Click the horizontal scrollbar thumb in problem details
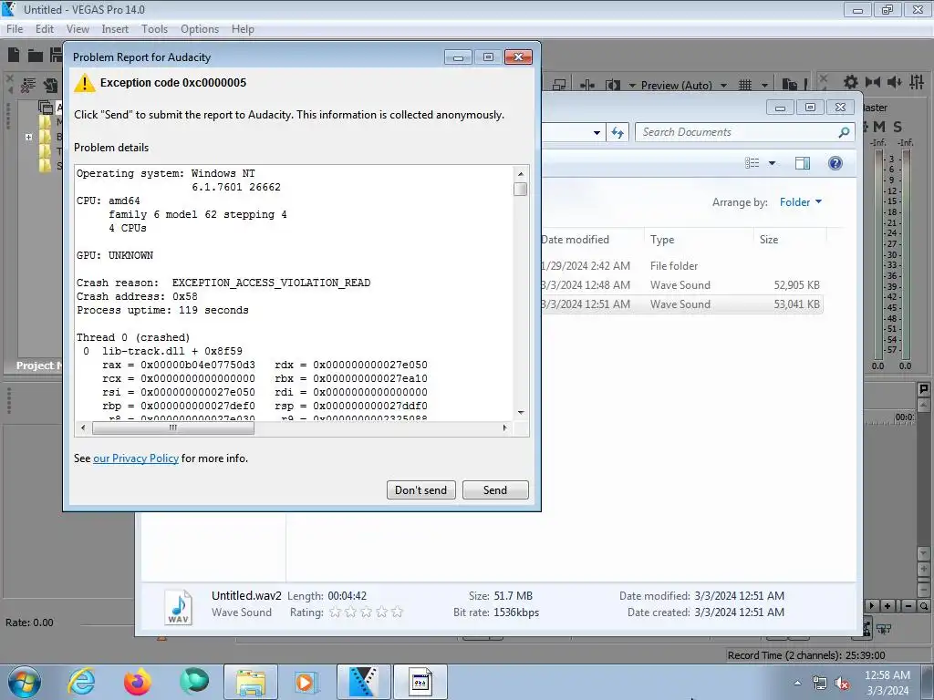Viewport: 934px width, 700px height. (x=172, y=427)
